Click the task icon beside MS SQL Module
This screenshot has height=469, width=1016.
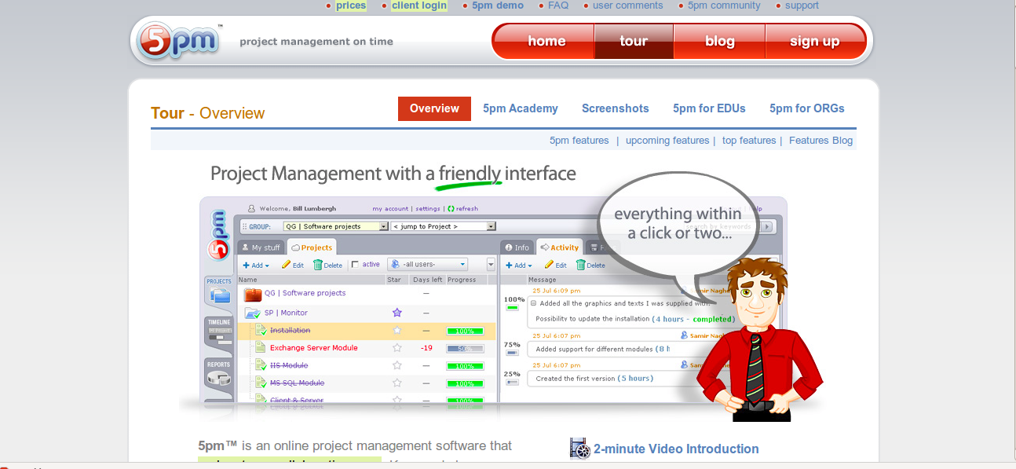pos(261,383)
